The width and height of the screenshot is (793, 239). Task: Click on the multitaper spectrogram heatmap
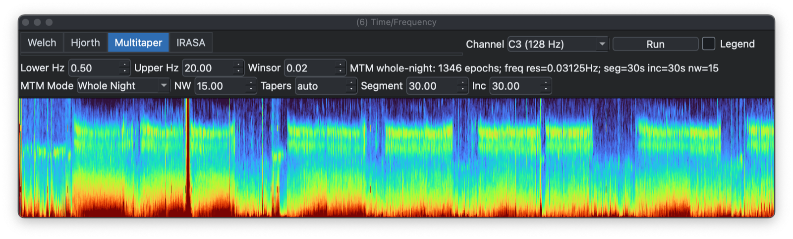[396, 158]
